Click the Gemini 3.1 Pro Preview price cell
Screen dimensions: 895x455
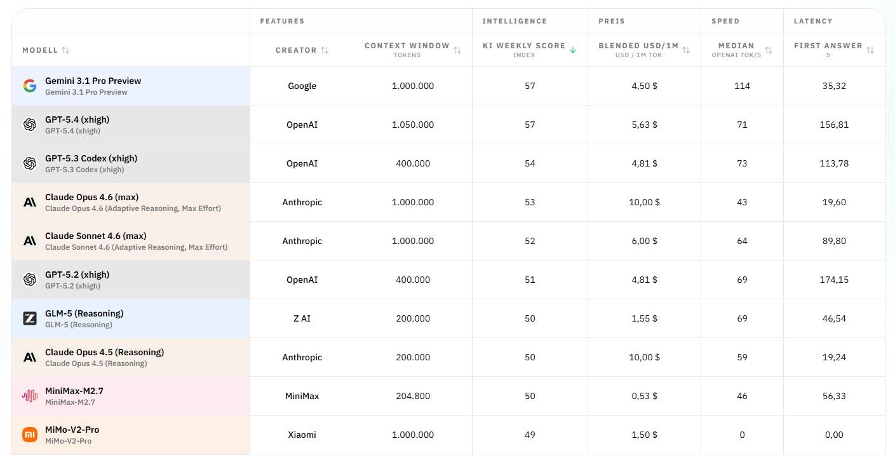644,86
